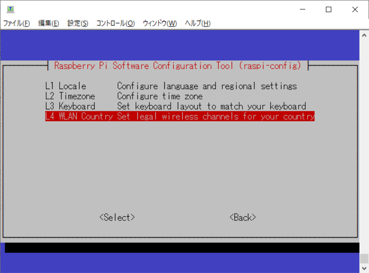Click the <Back> button
This screenshot has height=273, width=369.
pyautogui.click(x=242, y=217)
